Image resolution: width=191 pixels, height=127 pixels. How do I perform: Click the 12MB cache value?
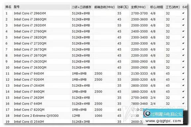(x=76, y=115)
